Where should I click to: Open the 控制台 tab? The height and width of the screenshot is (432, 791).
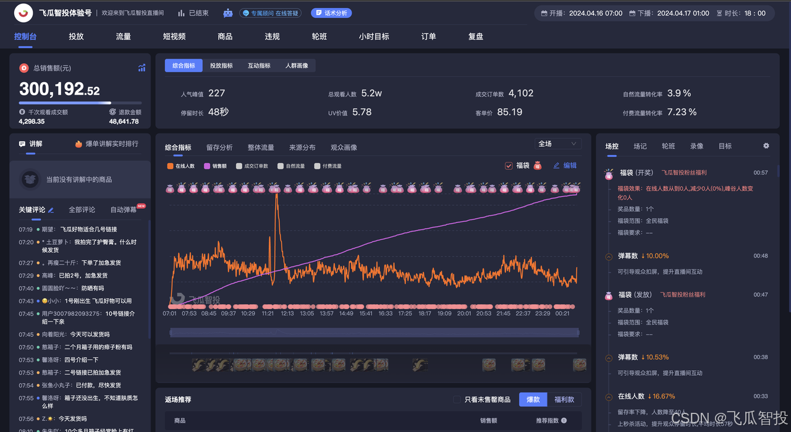25,36
